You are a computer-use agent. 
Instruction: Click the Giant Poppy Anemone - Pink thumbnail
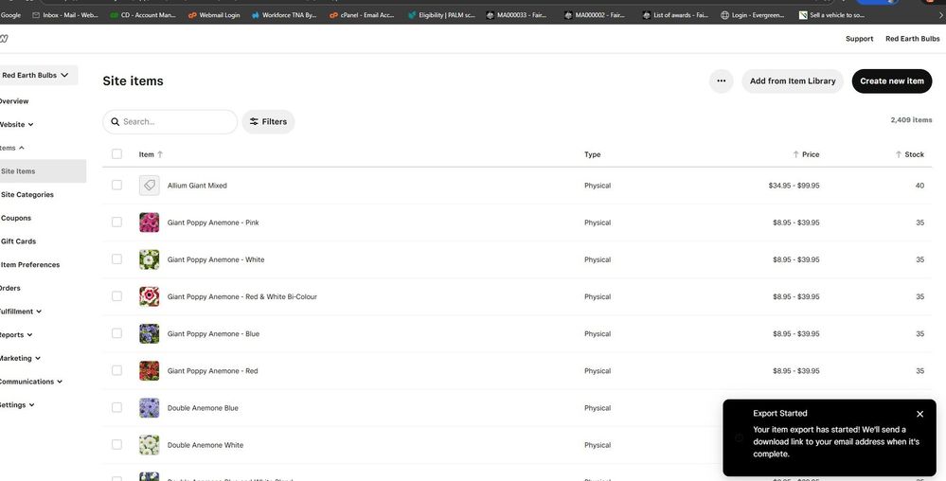click(149, 223)
